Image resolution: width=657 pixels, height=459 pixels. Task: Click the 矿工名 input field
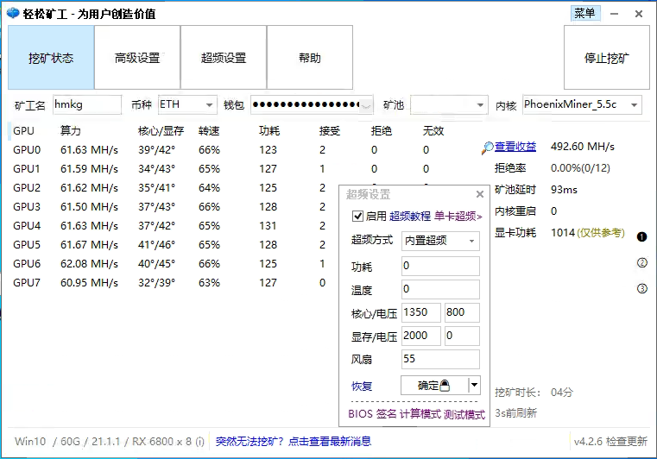[x=86, y=105]
